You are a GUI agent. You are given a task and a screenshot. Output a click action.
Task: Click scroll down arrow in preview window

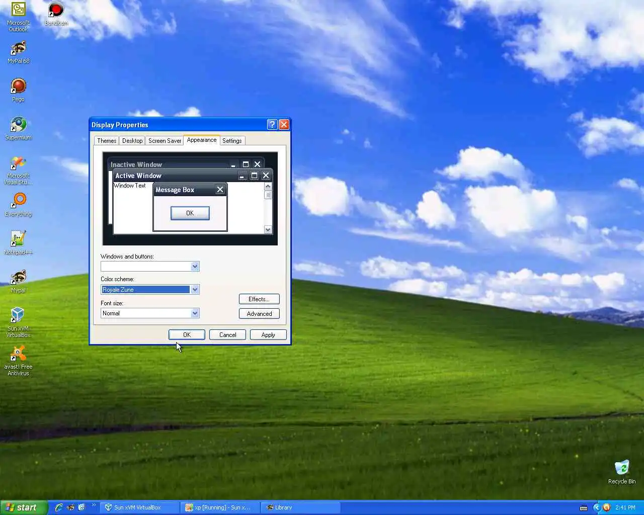click(268, 230)
